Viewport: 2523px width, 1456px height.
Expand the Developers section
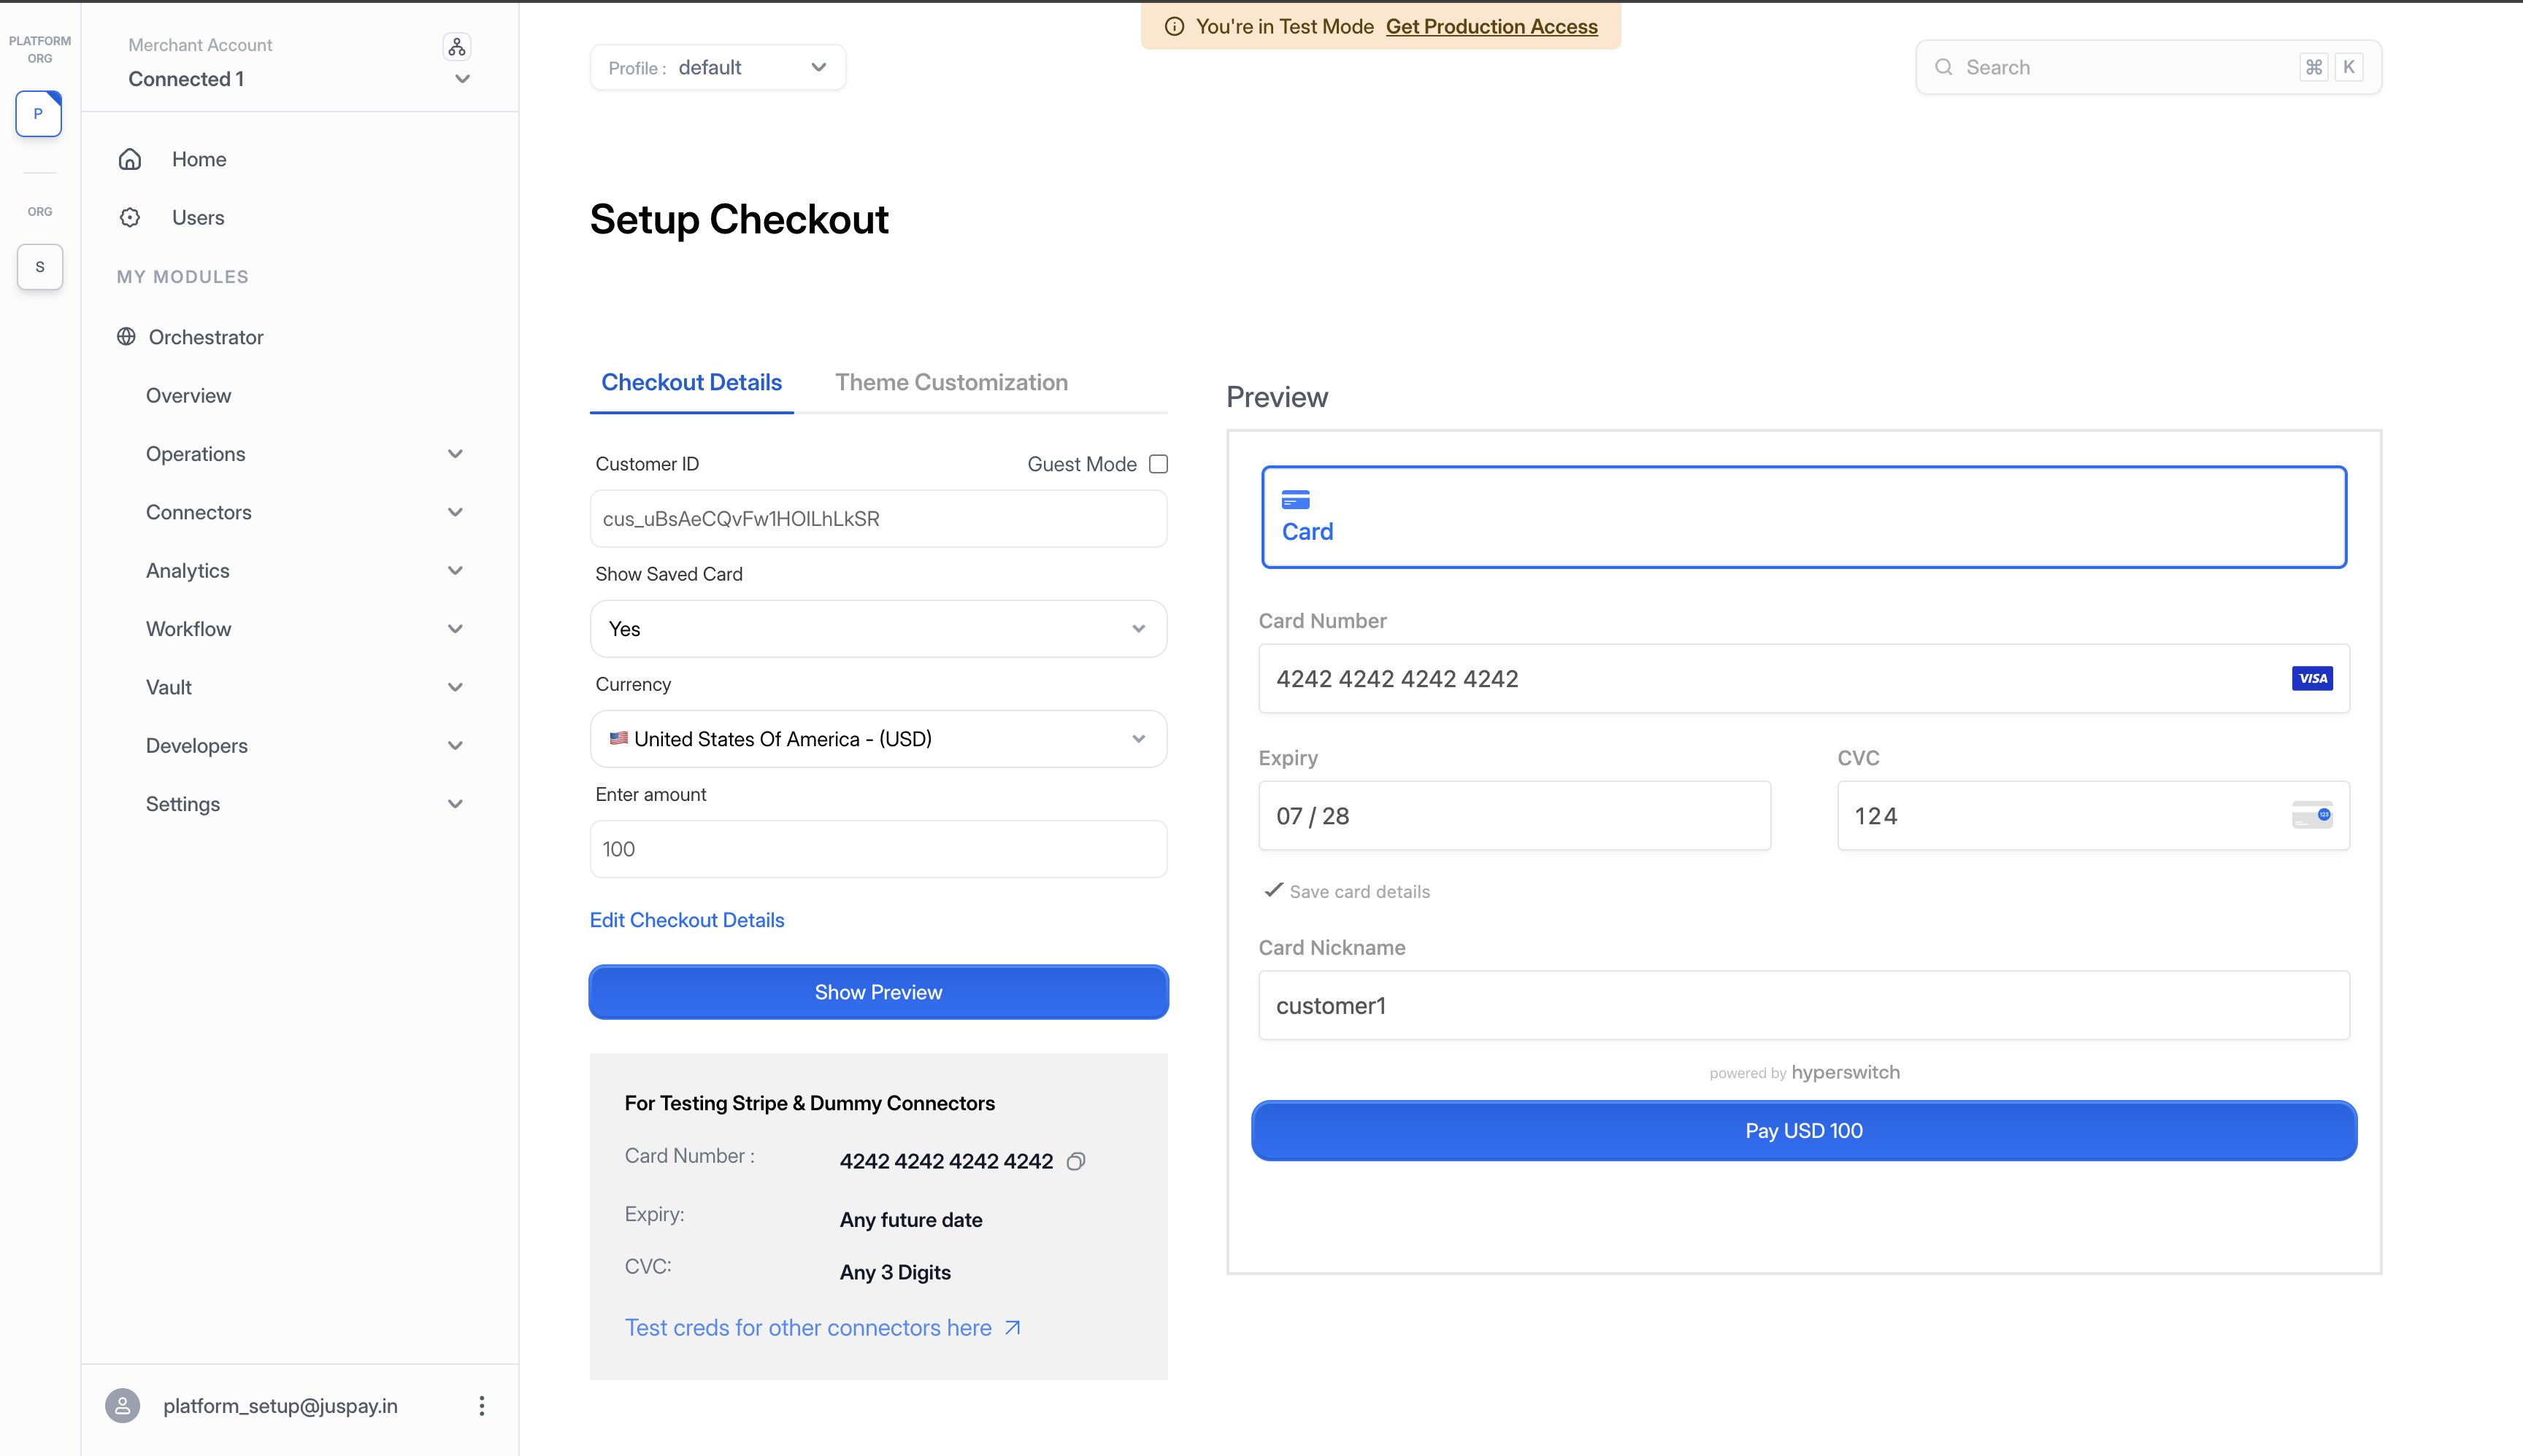(x=454, y=745)
